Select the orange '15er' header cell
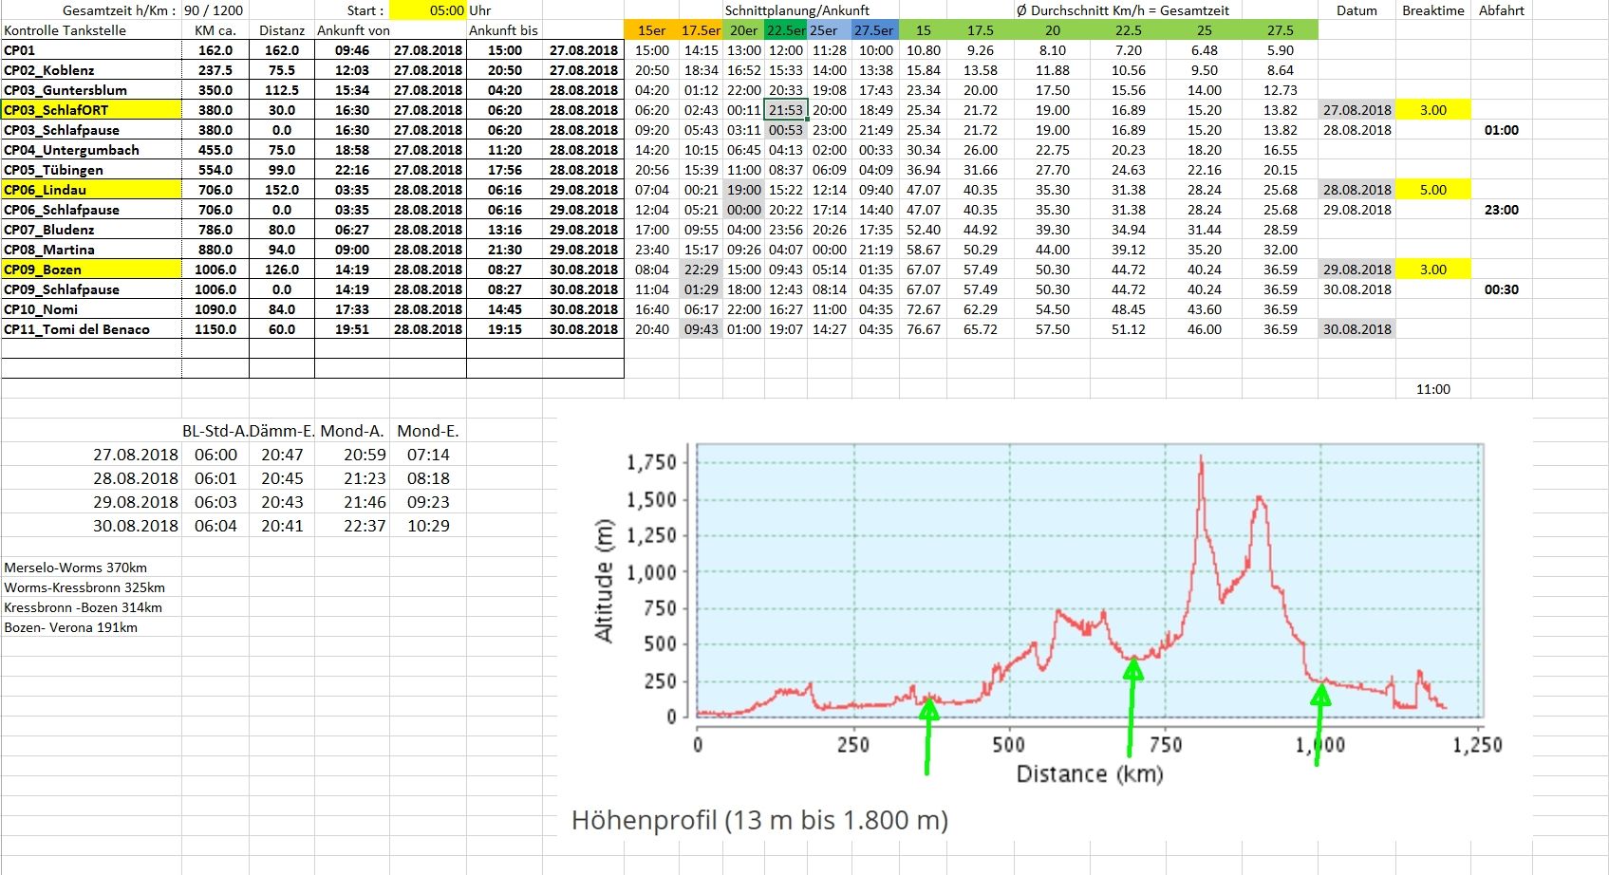The height and width of the screenshot is (875, 1609). click(x=651, y=30)
